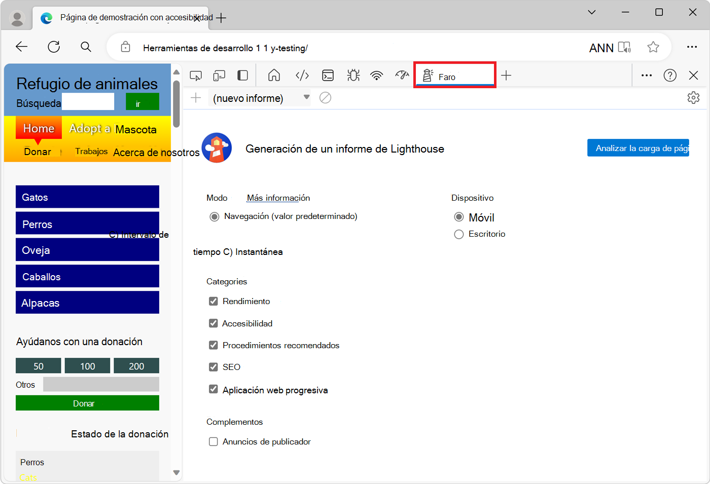Open Faro report settings gear
Image resolution: width=710 pixels, height=484 pixels.
pyautogui.click(x=693, y=98)
